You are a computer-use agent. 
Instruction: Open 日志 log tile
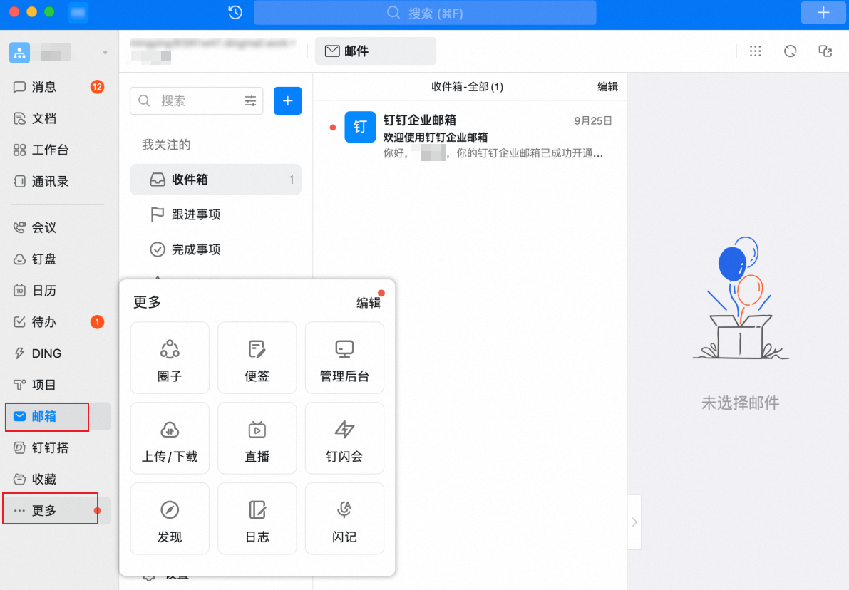point(257,519)
